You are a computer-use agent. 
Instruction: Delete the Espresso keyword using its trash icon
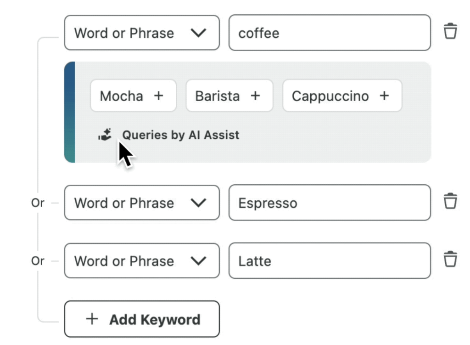[450, 201]
